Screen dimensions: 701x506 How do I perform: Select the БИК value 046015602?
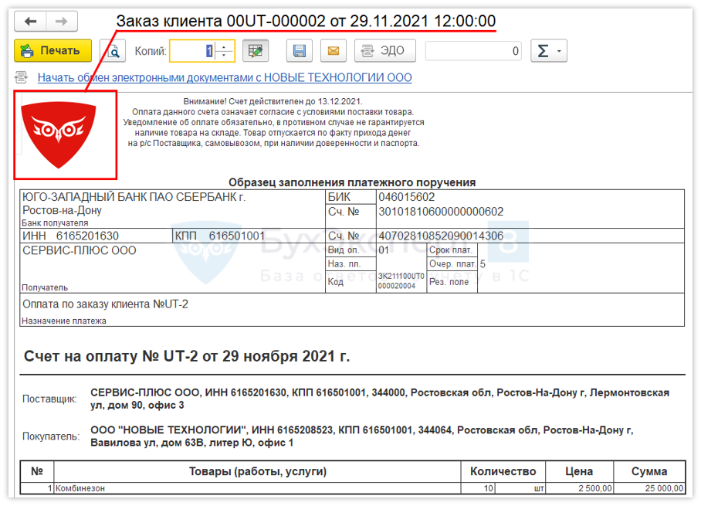click(x=406, y=197)
